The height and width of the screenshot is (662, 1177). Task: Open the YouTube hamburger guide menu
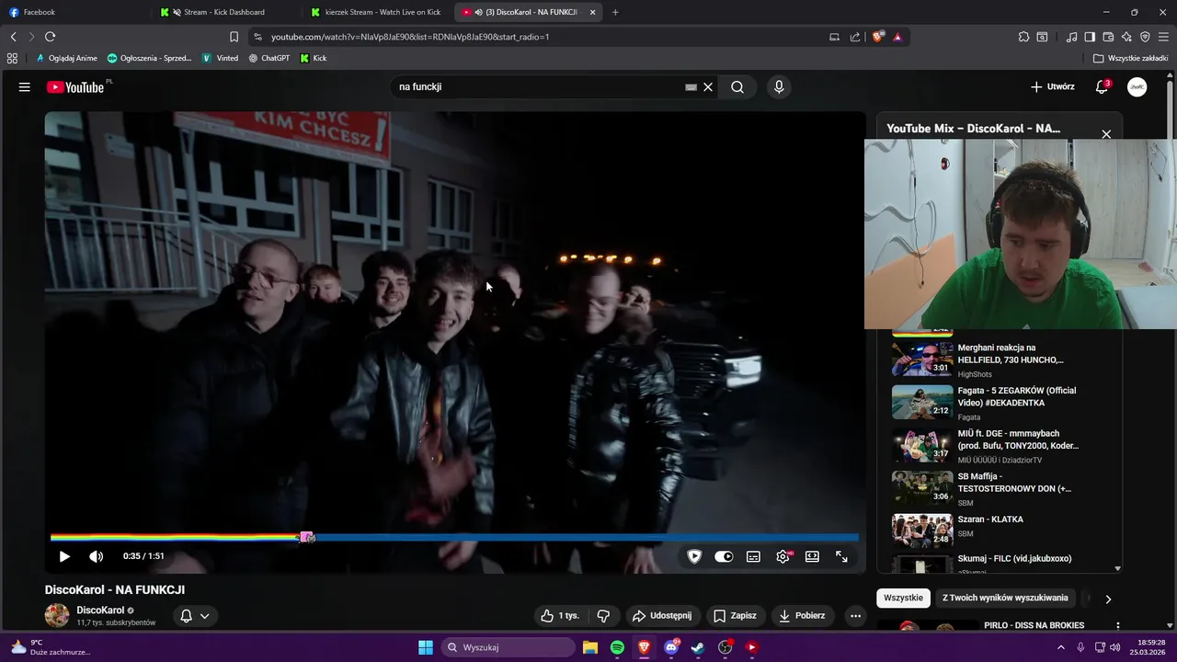tap(25, 87)
